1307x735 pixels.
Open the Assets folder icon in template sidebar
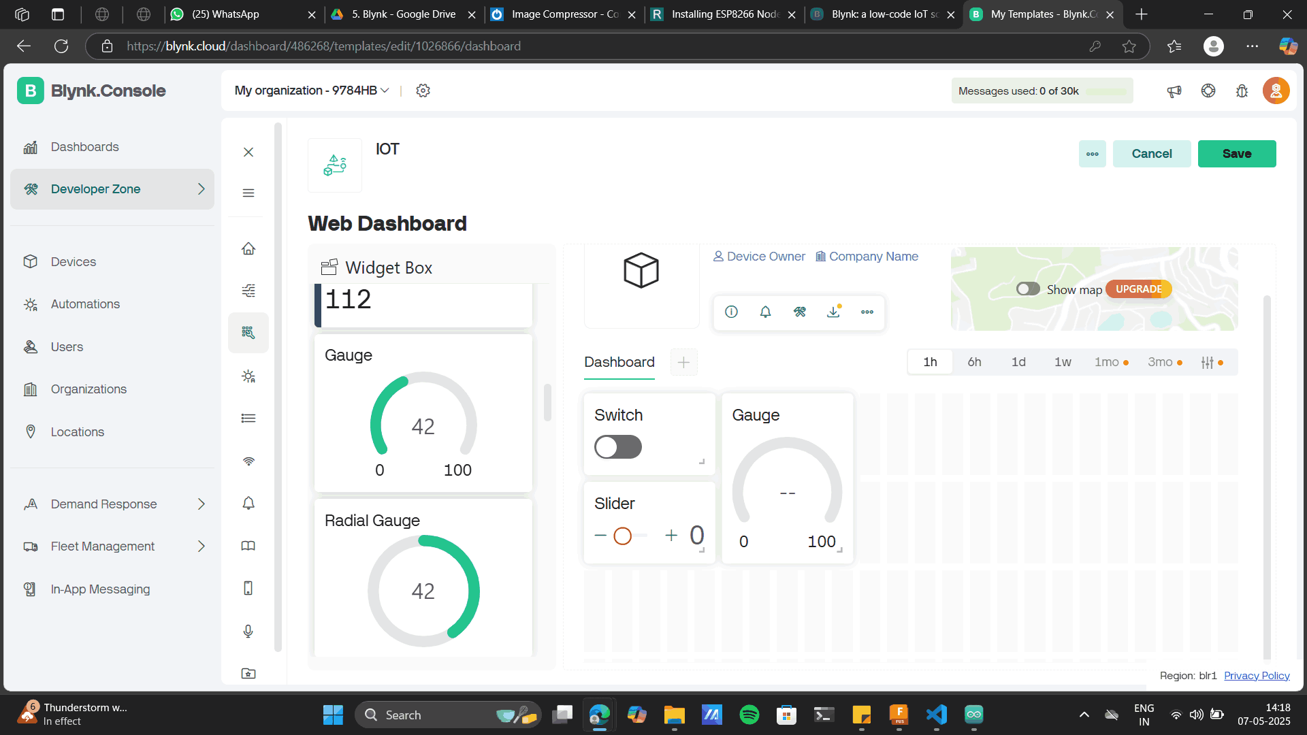pos(248,674)
